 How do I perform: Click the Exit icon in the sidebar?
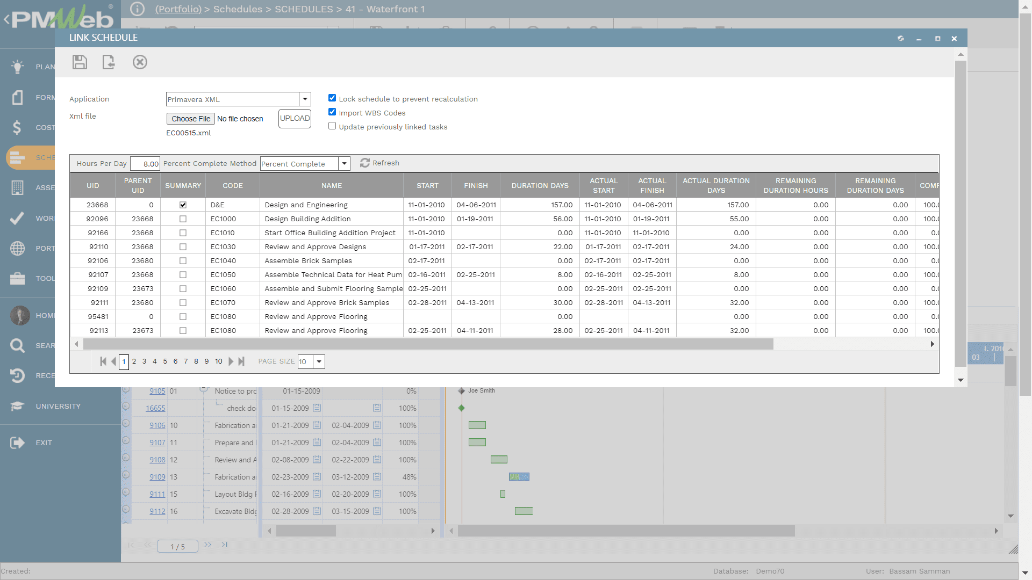pos(17,443)
